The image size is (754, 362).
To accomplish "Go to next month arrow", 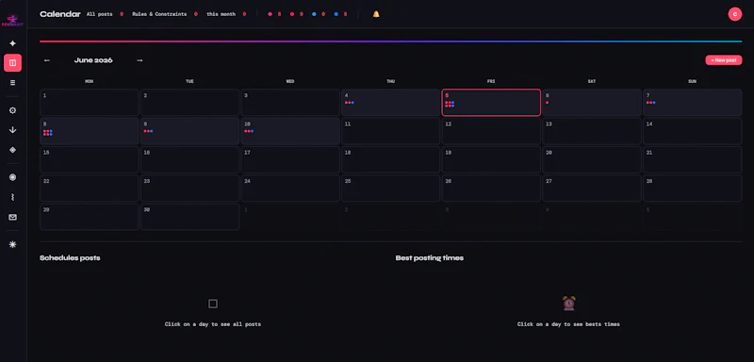I will pos(139,60).
